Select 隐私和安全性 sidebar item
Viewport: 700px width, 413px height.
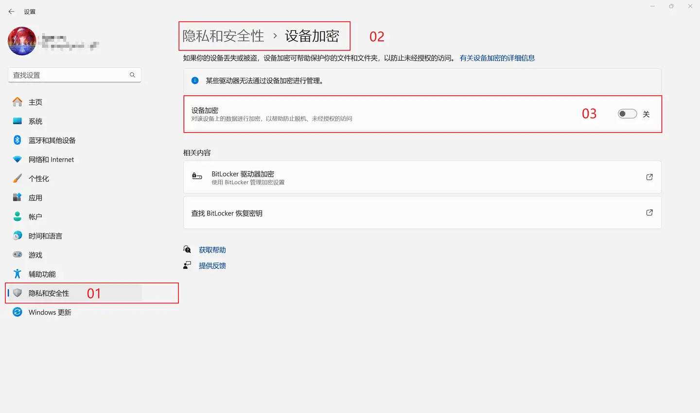tap(74, 293)
